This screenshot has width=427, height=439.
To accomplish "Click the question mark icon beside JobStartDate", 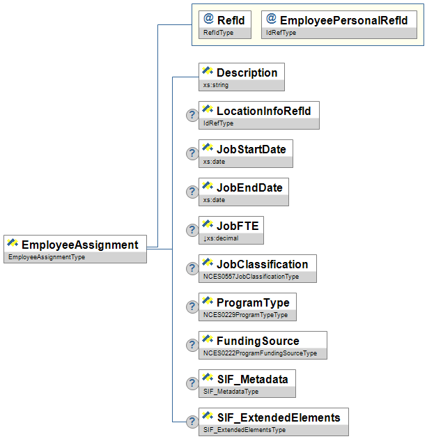I will click(x=192, y=154).
